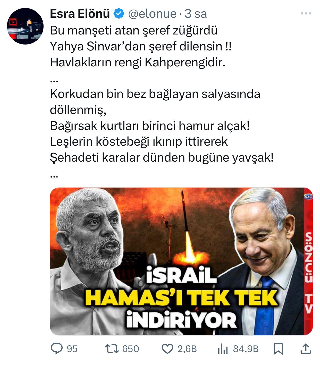Bookmark this tweet
Viewport: 320px width, 369px height.
(x=278, y=349)
